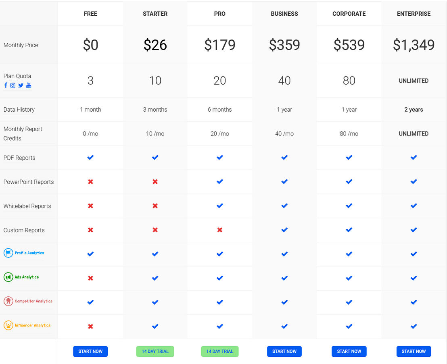Click the red X for Starter PowerPoint Reports

click(155, 182)
